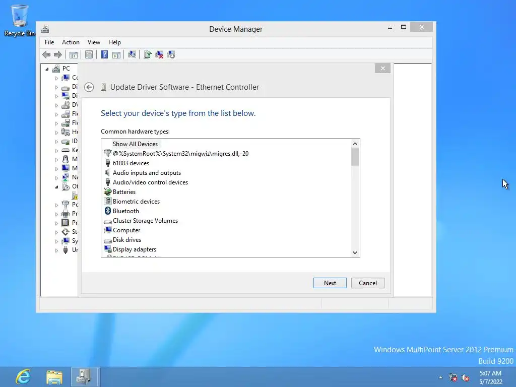Viewport: 516px width, 387px height.
Task: Click the Device Manager taskbar button
Action: click(85, 377)
